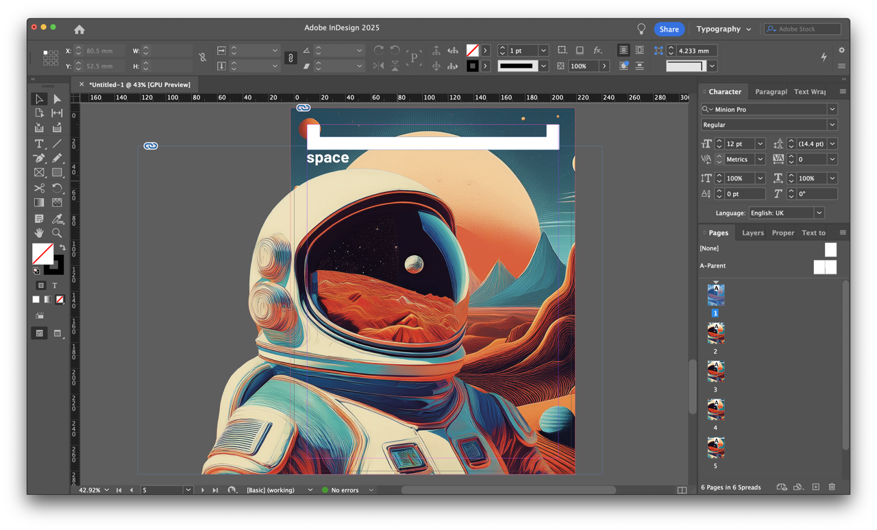Apply None using the red-slash button
The height and width of the screenshot is (530, 877).
(60, 300)
